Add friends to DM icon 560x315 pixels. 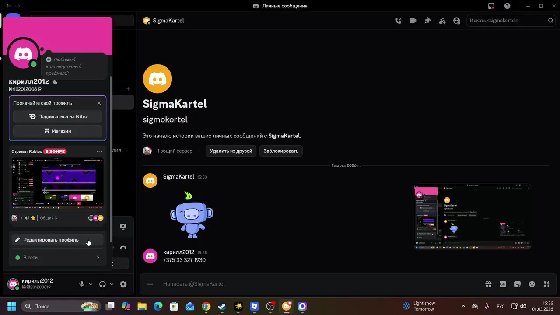(x=442, y=21)
